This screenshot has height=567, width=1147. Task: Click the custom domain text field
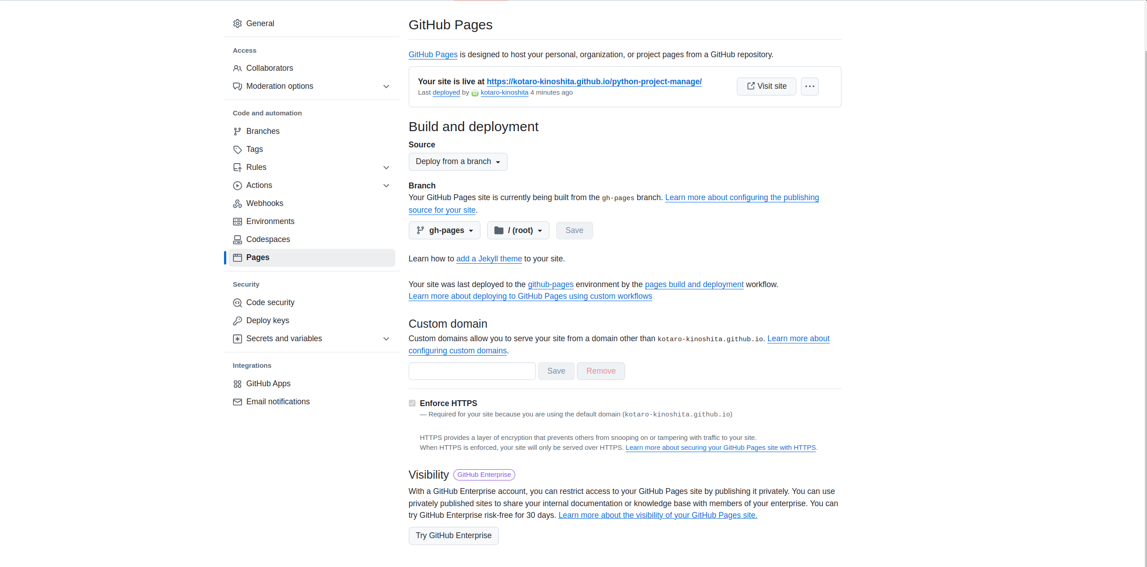(x=472, y=371)
